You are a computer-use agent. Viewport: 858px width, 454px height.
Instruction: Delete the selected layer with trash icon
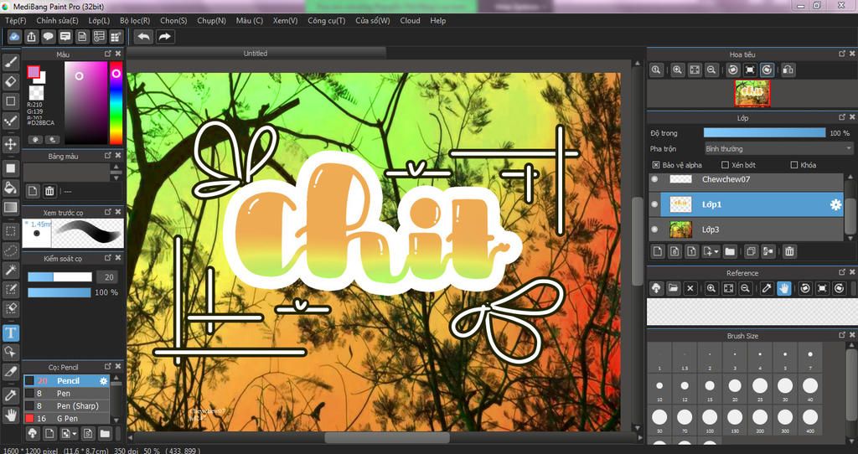click(x=789, y=251)
